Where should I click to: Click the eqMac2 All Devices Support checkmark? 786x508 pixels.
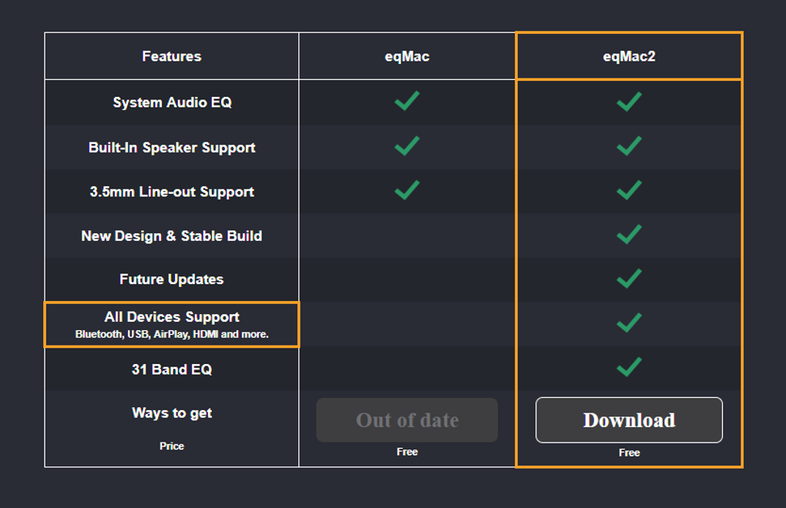tap(629, 323)
